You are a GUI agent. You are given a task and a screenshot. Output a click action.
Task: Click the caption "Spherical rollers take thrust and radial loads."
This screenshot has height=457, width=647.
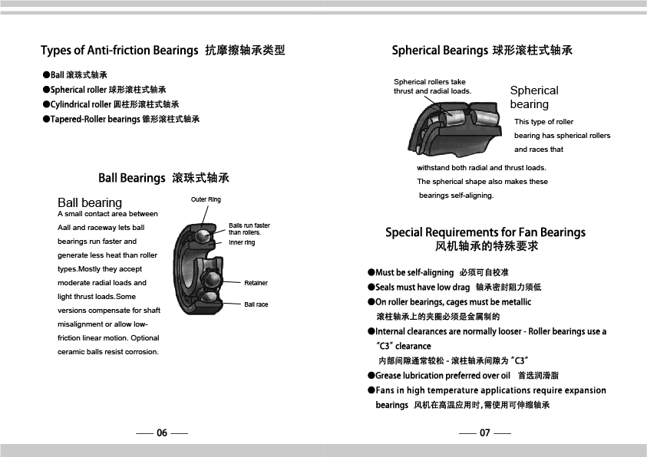[x=432, y=87]
